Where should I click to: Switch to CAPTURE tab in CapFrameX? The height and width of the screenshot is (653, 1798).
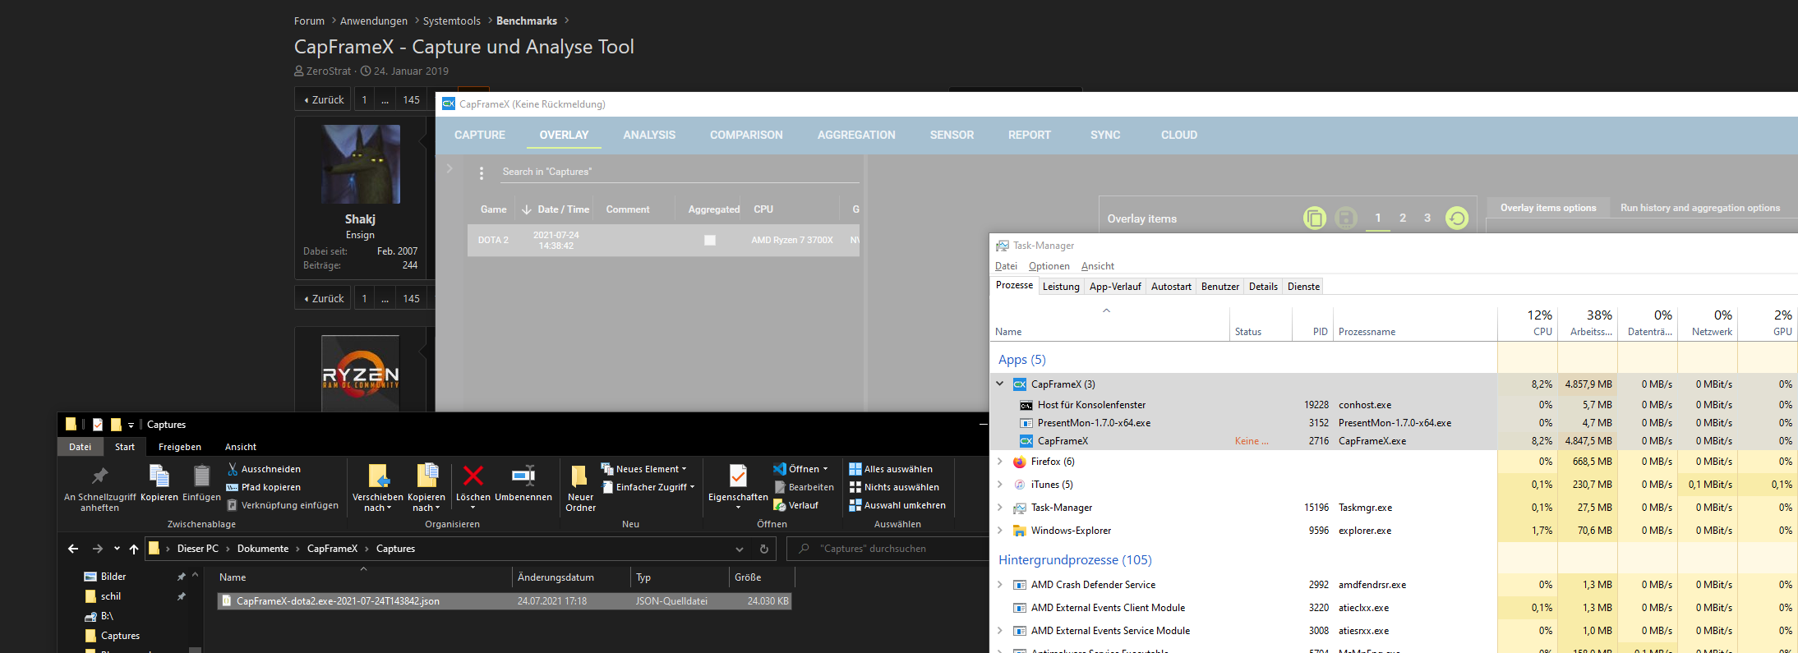[x=480, y=135]
